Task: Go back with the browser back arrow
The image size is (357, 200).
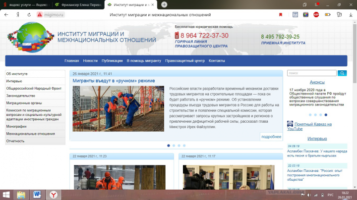Action: pyautogui.click(x=6, y=15)
